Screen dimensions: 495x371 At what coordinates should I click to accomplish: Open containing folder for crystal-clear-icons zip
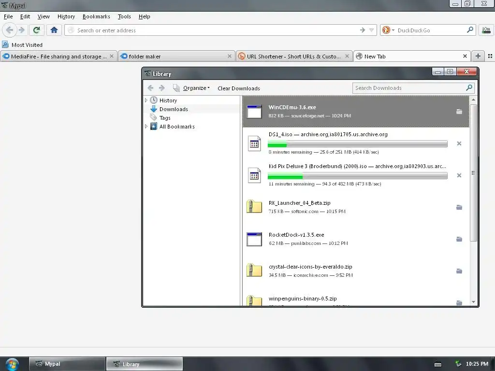pos(459,271)
